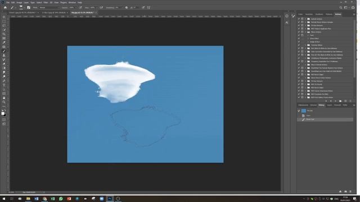
Task: Open symmetry paint options icon
Action: pyautogui.click(x=148, y=7)
